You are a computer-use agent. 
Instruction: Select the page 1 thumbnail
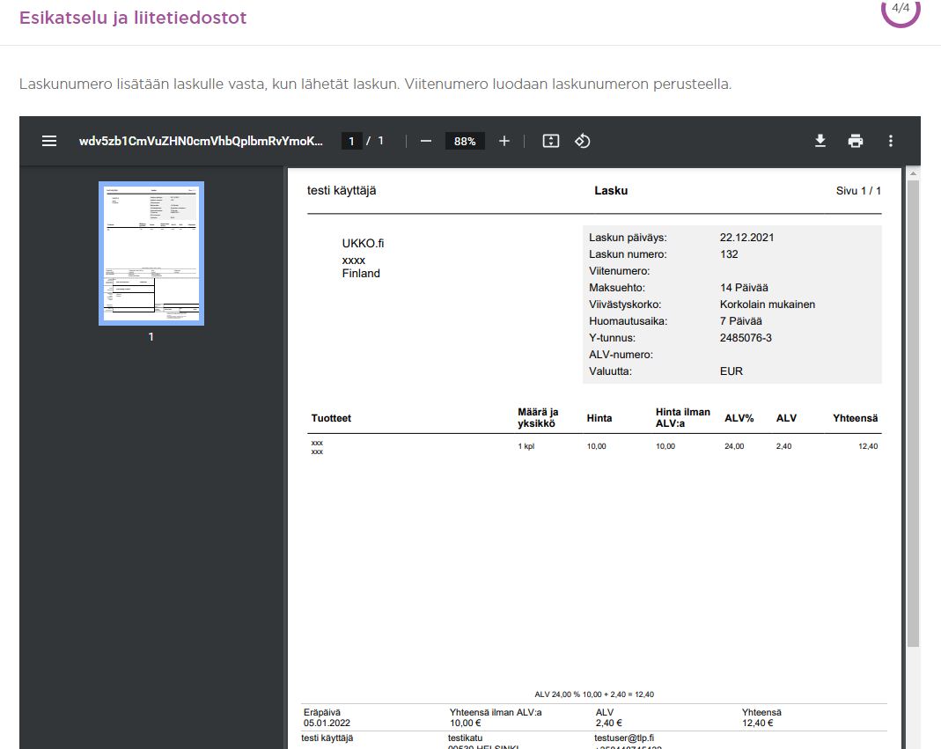tap(151, 253)
